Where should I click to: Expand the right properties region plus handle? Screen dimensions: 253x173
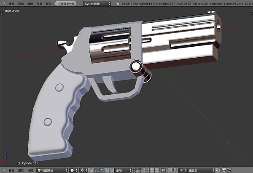(251, 14)
